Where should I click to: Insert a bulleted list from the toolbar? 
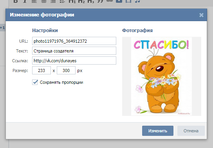coord(63,1)
